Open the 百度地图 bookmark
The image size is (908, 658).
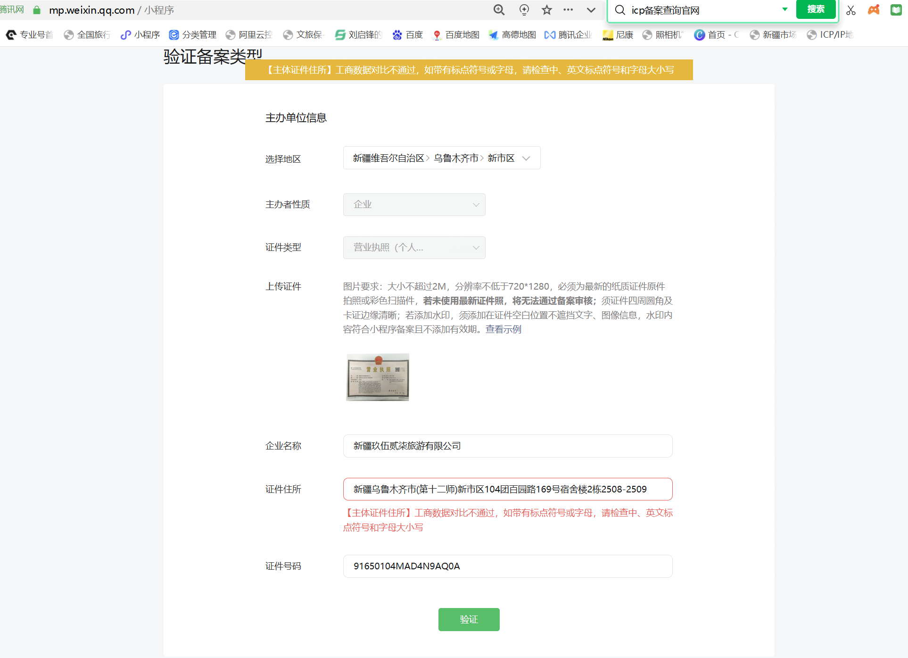pyautogui.click(x=456, y=35)
